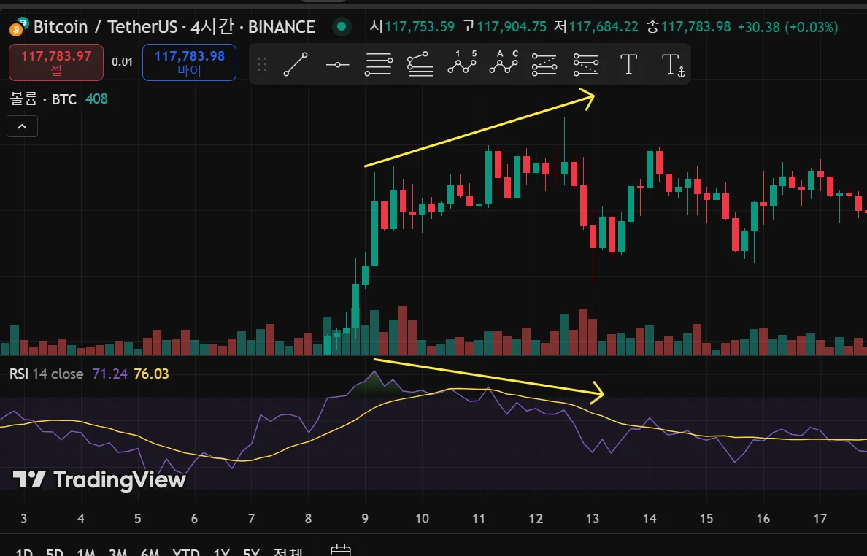Switch chart range to 6M
This screenshot has width=867, height=556.
coord(150,552)
